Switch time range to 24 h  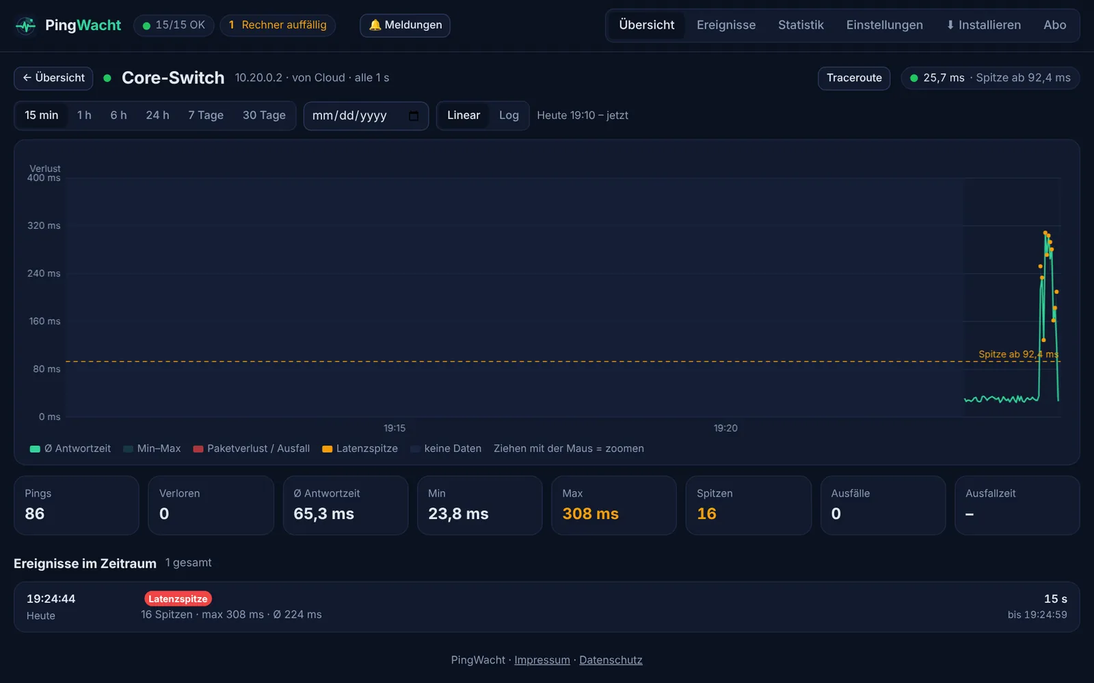(x=157, y=115)
